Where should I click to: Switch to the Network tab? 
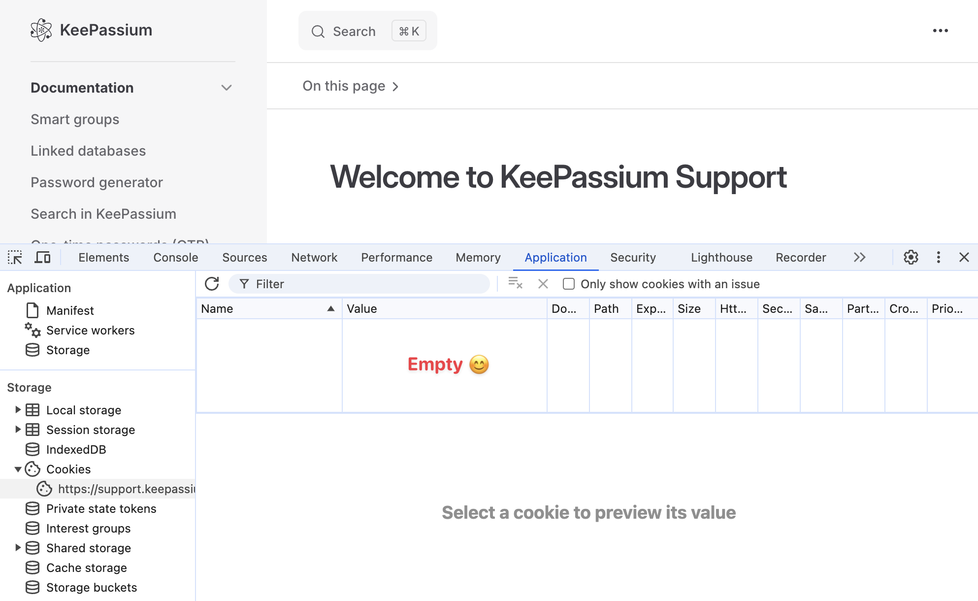314,257
